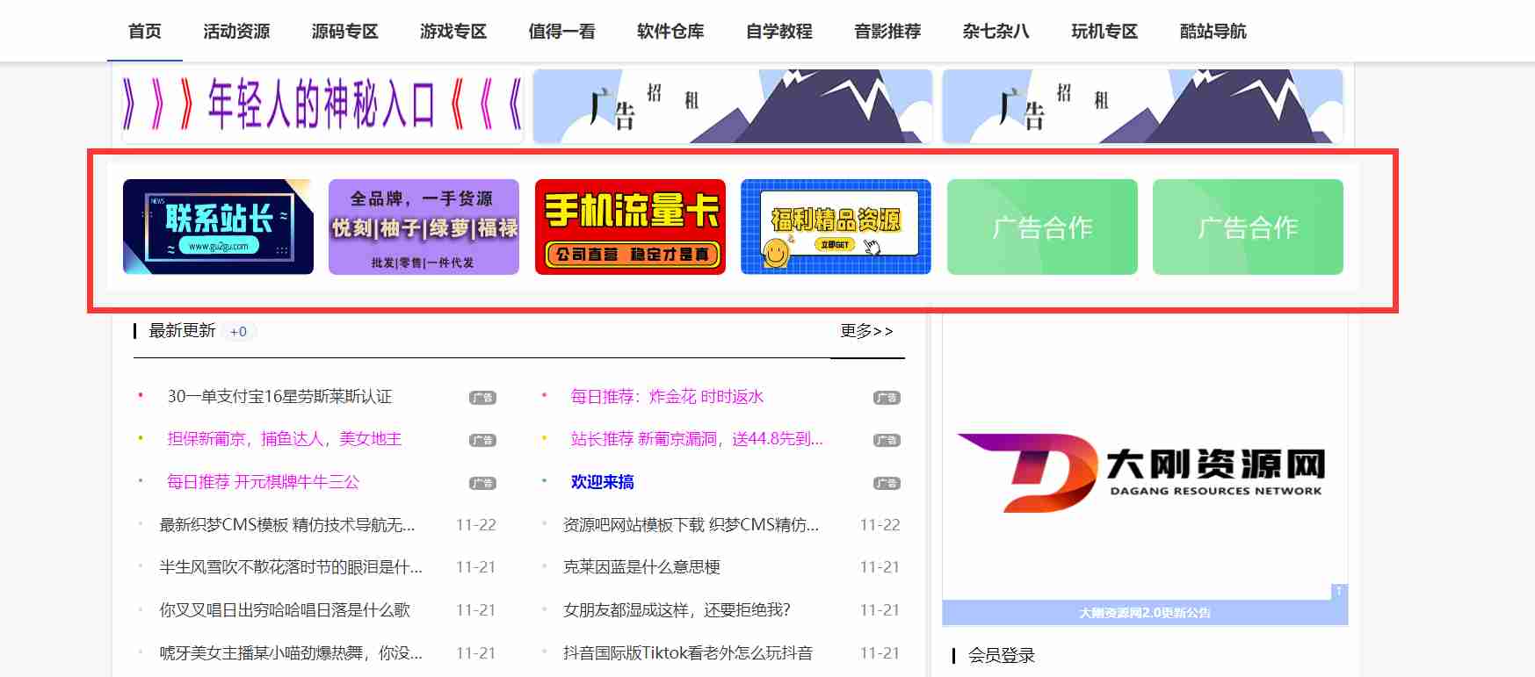Open article 克莱因蓝是什么意思梗
Screen dimensions: 1535x677
point(641,567)
